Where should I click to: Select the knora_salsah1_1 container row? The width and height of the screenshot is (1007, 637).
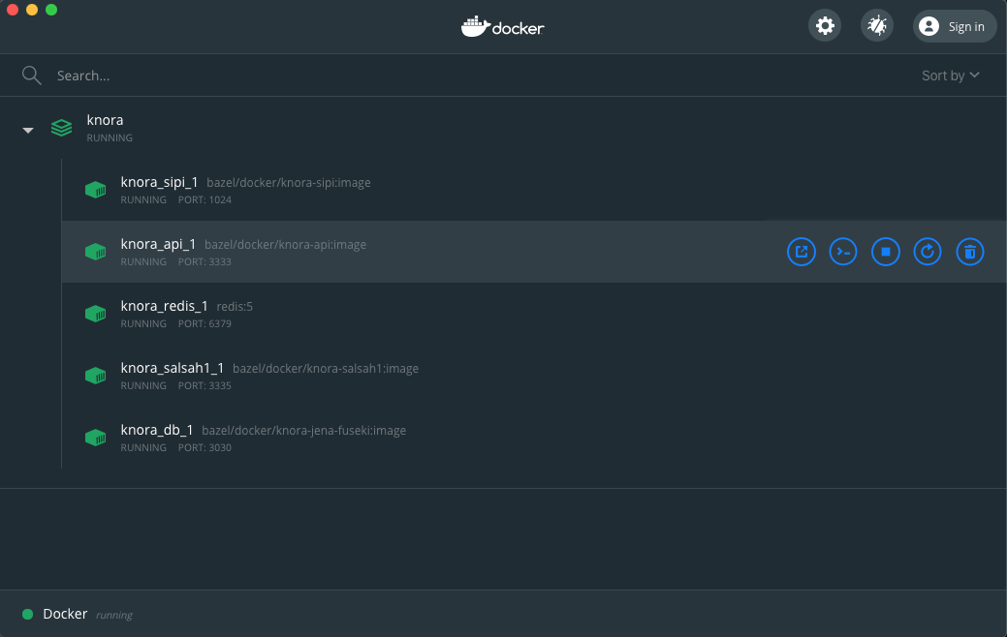pyautogui.click(x=388, y=375)
